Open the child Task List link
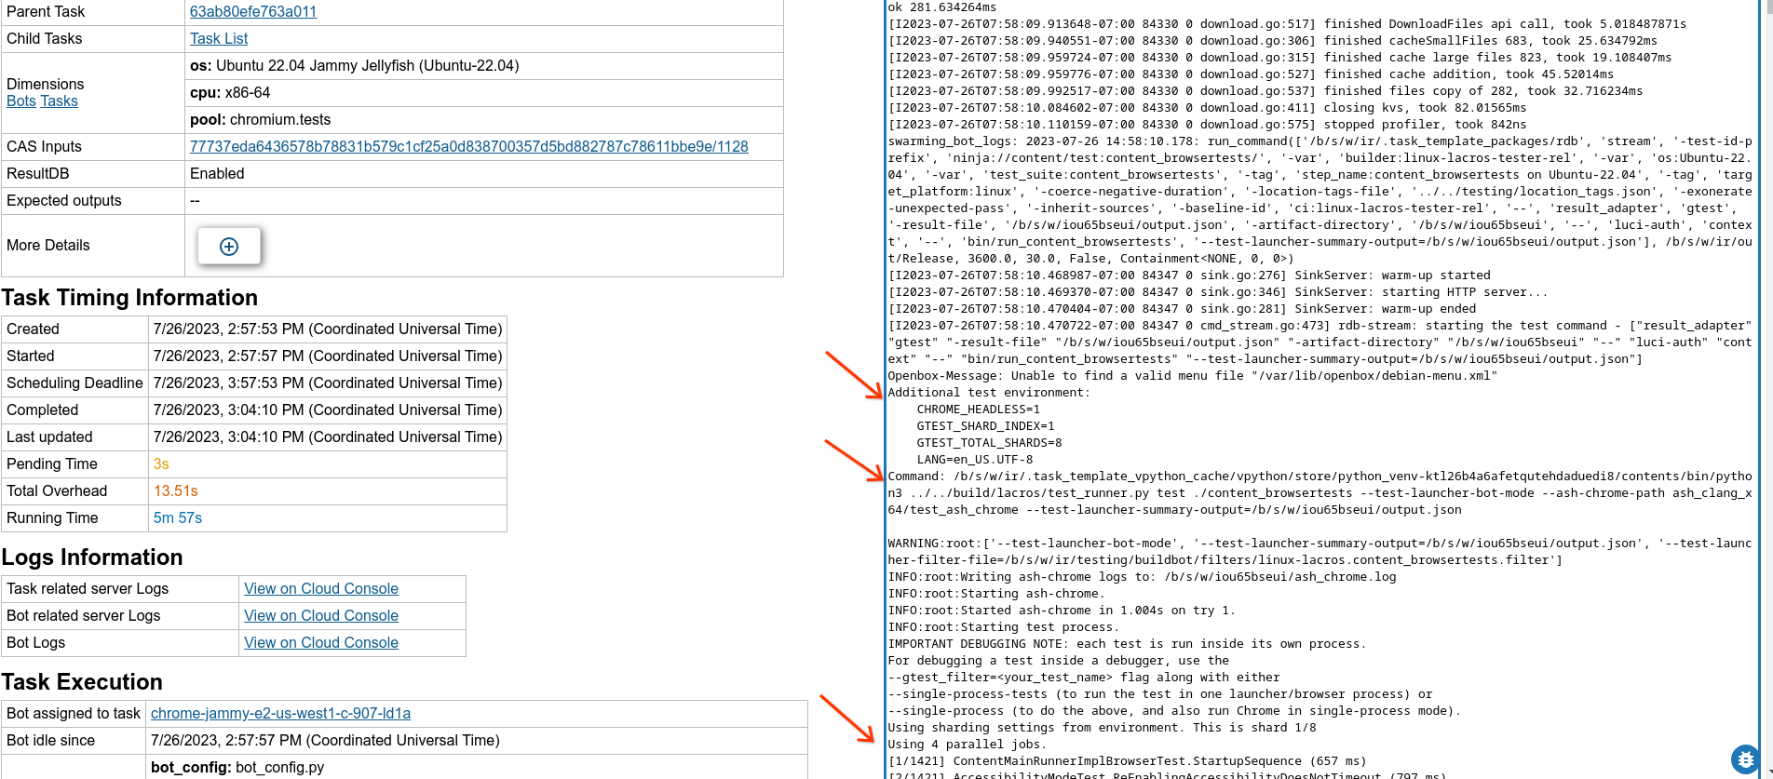The image size is (1773, 779). click(x=219, y=39)
